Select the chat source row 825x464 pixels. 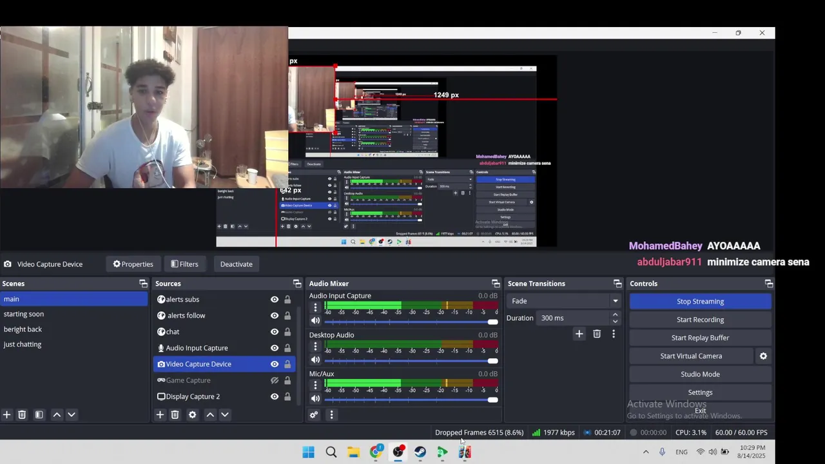pyautogui.click(x=224, y=332)
